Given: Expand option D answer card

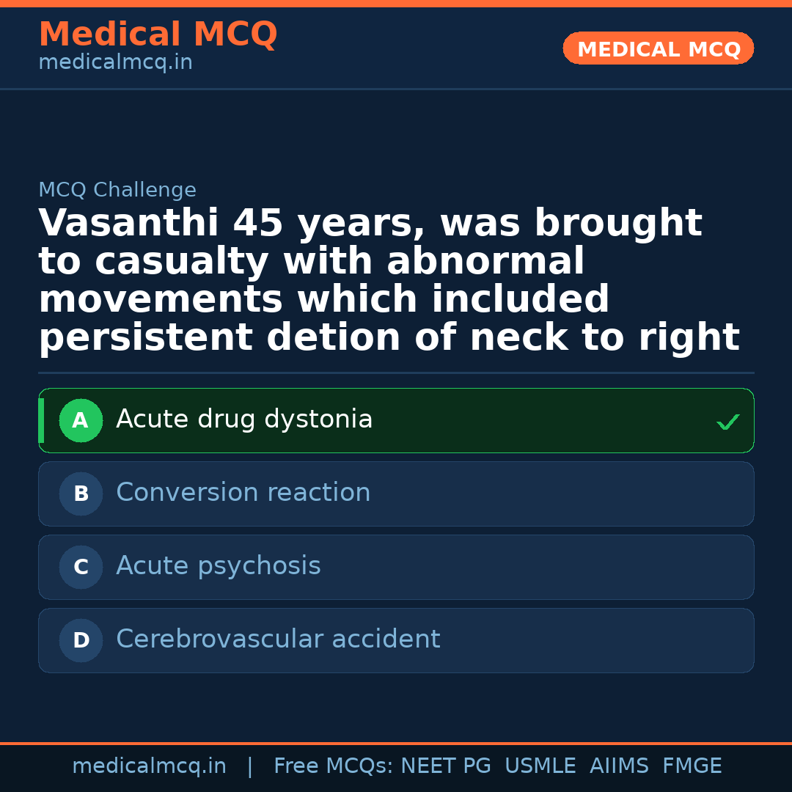Looking at the screenshot, I should click(396, 640).
